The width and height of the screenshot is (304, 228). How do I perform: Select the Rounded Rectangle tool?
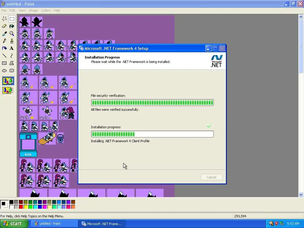pos(12,71)
